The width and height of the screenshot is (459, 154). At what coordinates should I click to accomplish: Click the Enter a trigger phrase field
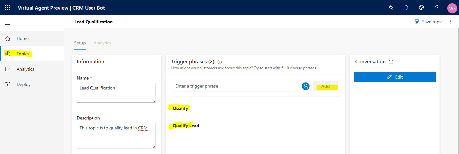point(236,86)
